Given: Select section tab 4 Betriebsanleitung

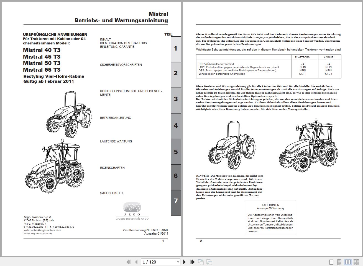Looking at the screenshot, I should (176, 126).
